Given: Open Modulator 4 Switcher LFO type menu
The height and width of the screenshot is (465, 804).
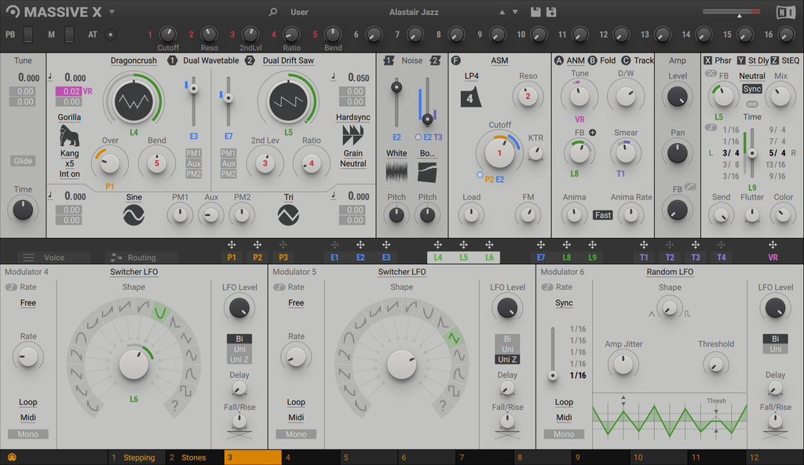Looking at the screenshot, I should click(x=133, y=272).
